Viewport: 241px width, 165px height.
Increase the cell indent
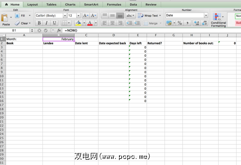point(137,23)
